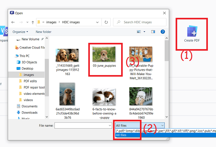Click the breadcrumb chevron after images
Screen dimensions: 216x147
59,22
